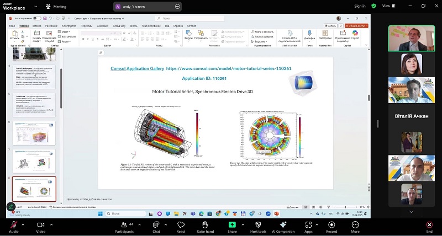Switch to Normal view in status bar
This screenshot has height=236, width=442.
pyautogui.click(x=306, y=207)
